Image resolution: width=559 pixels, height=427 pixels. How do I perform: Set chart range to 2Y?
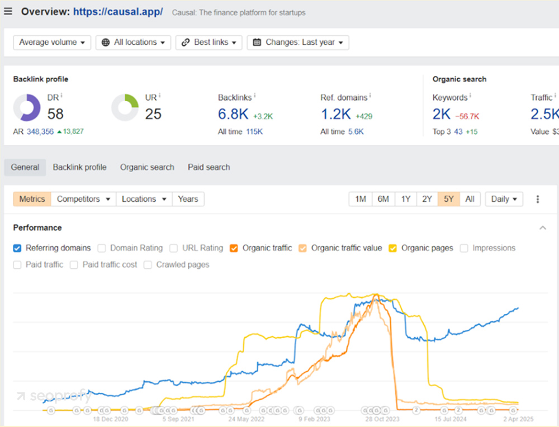click(427, 199)
